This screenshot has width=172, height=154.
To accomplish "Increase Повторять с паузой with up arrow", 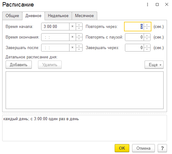I will click(147, 35).
